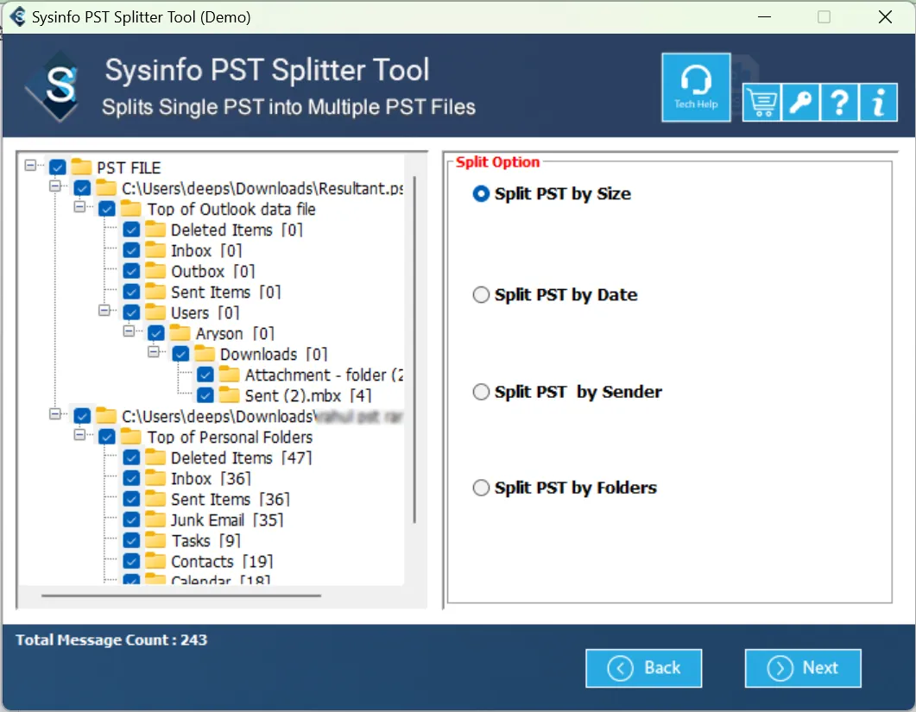Collapse the Resultant.pst file node
The height and width of the screenshot is (712, 916).
[55, 186]
